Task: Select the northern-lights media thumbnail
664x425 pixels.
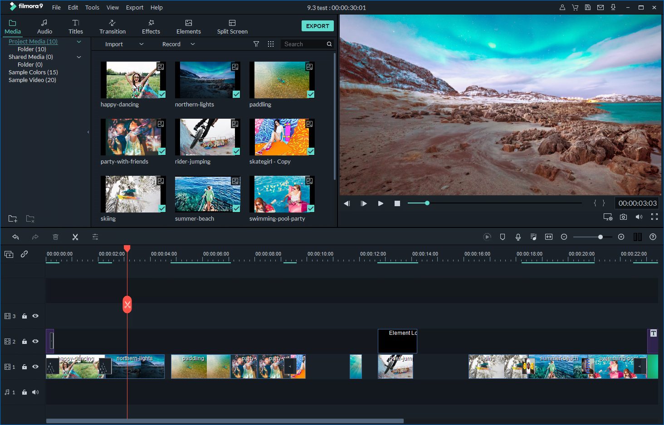Action: click(x=207, y=80)
